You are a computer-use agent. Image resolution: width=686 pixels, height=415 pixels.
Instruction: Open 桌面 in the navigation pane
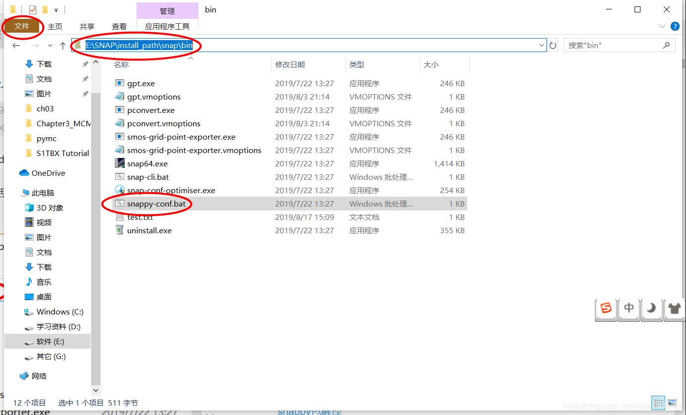[x=44, y=297]
